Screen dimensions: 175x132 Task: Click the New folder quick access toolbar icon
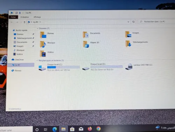coord(20,13)
